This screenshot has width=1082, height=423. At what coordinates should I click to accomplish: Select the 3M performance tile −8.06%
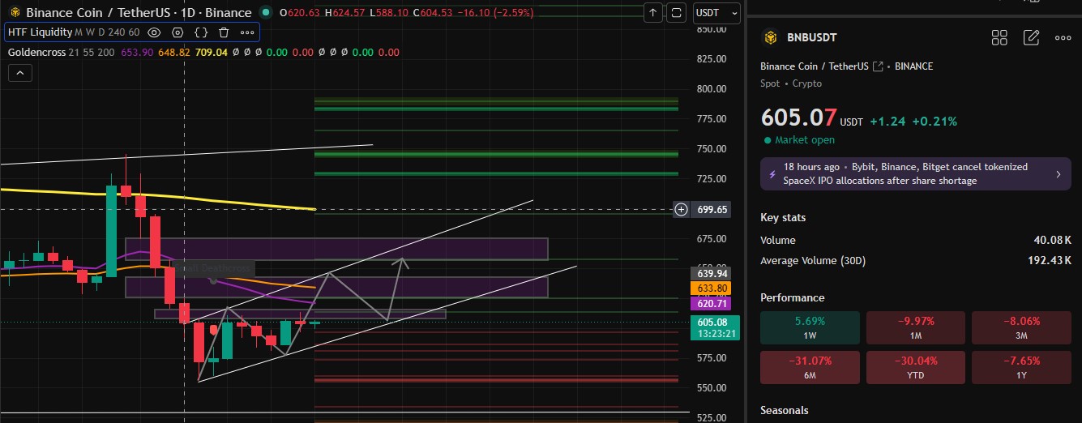pos(1021,328)
